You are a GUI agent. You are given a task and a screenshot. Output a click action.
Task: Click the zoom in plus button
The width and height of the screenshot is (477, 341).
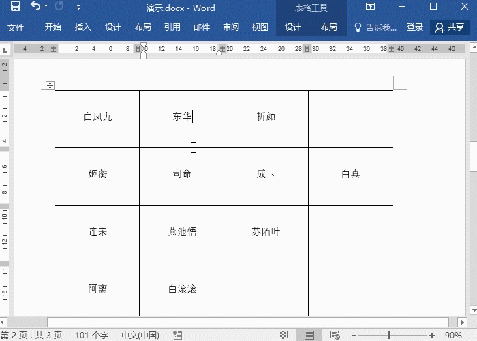point(432,336)
